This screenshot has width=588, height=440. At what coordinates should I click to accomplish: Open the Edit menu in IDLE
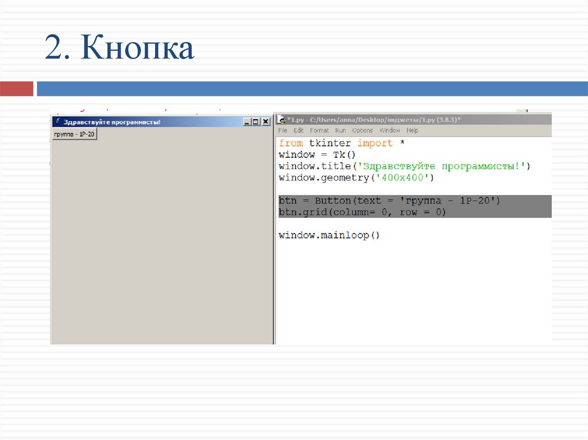pos(299,131)
